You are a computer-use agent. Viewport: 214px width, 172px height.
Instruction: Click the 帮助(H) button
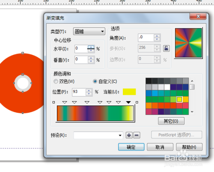point(189,147)
